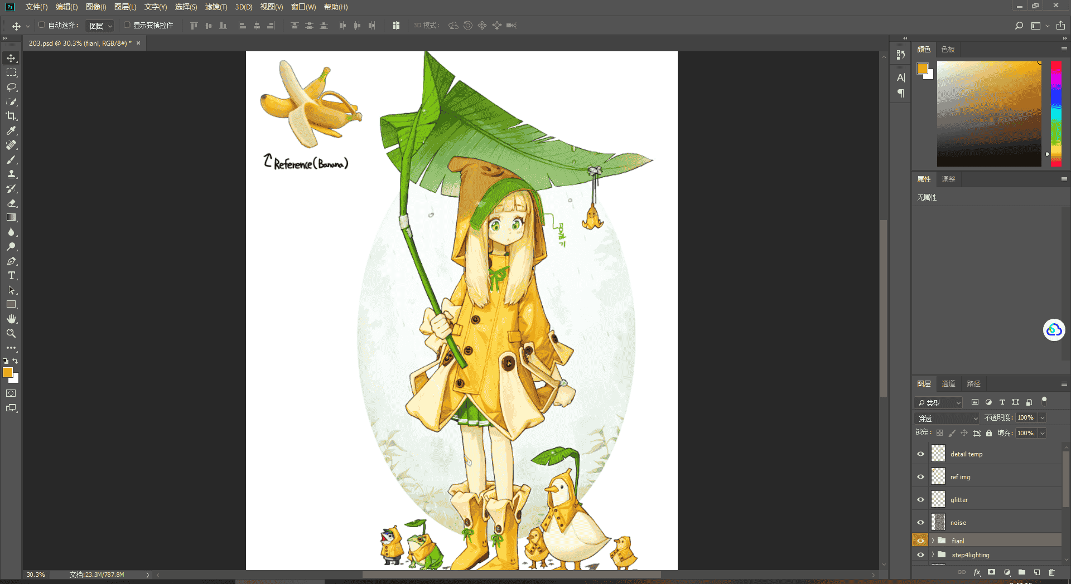Open the layer filter type dropdown
The width and height of the screenshot is (1071, 584).
click(938, 402)
